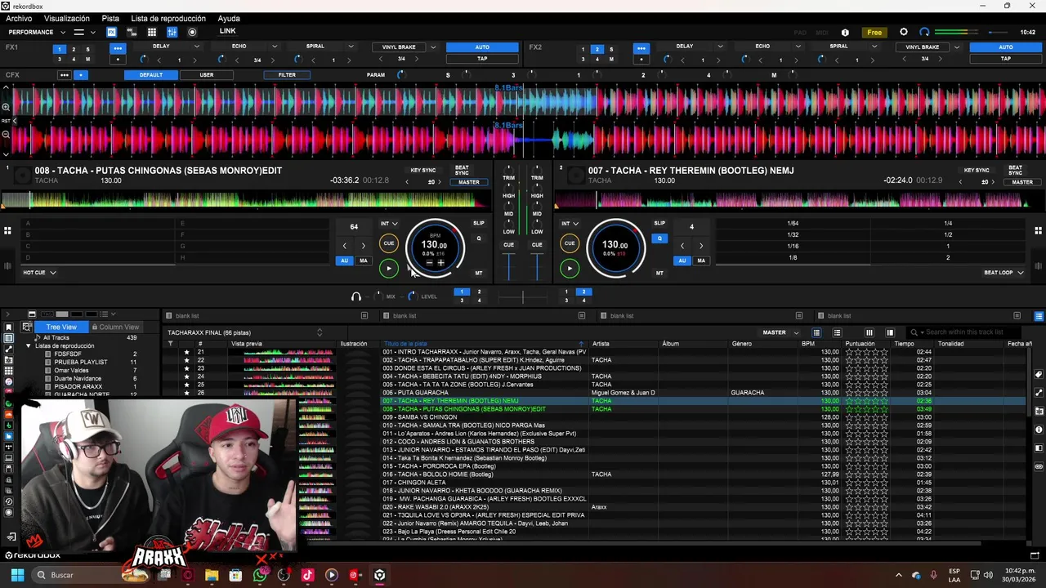Collapse Listas de reproducción tree node
1046x588 pixels.
(28, 345)
